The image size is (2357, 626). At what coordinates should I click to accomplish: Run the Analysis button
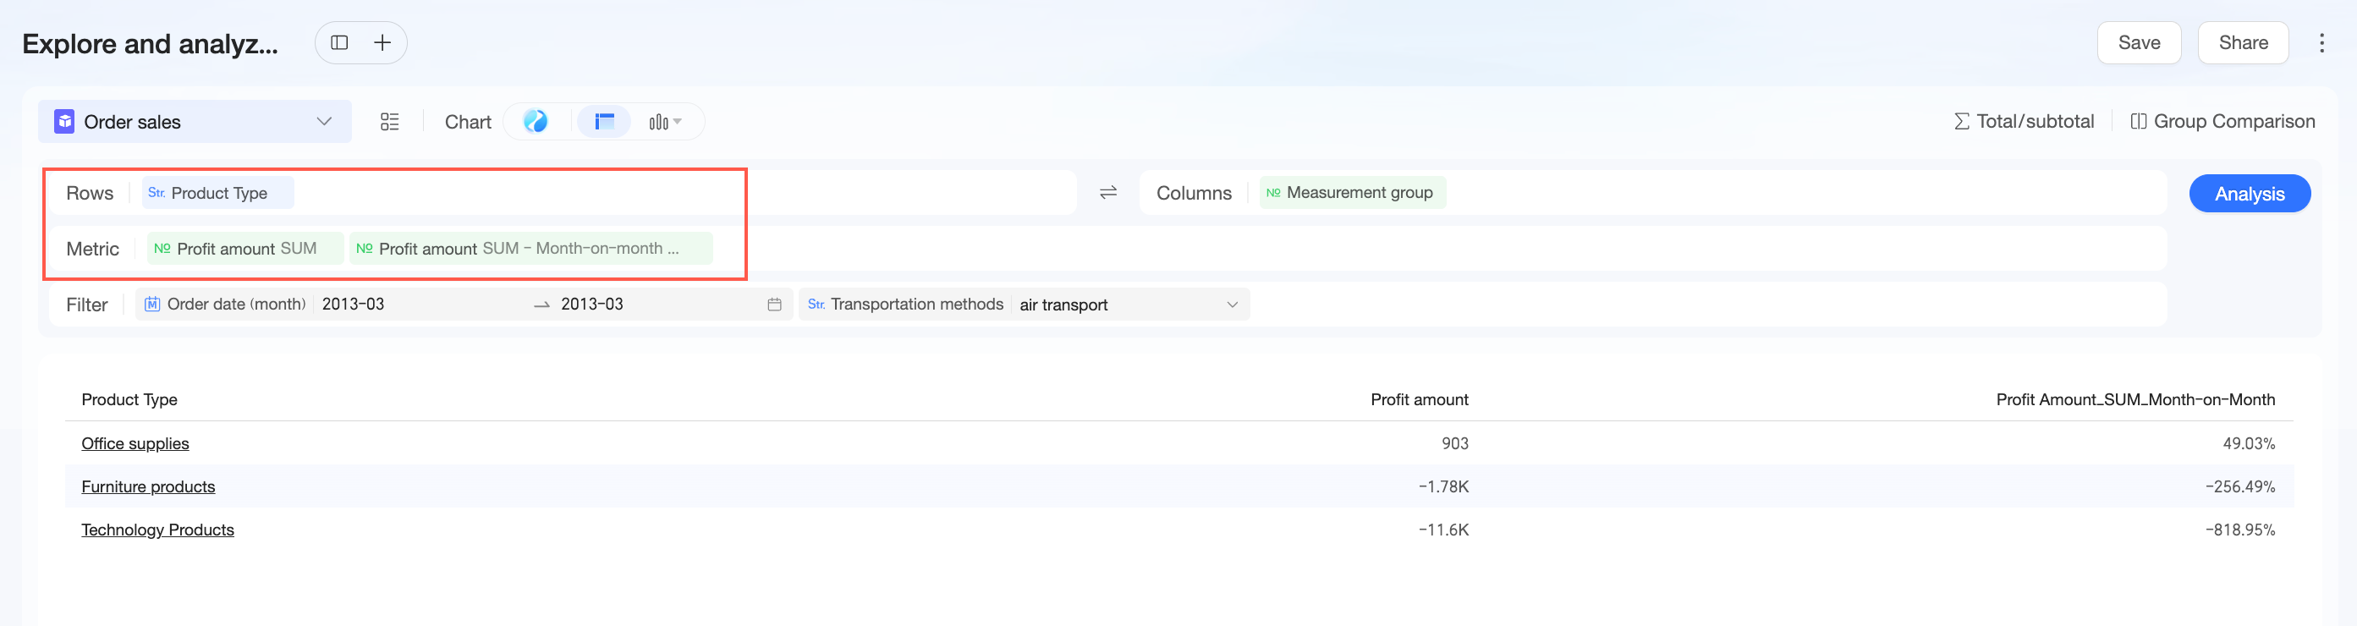pyautogui.click(x=2249, y=193)
